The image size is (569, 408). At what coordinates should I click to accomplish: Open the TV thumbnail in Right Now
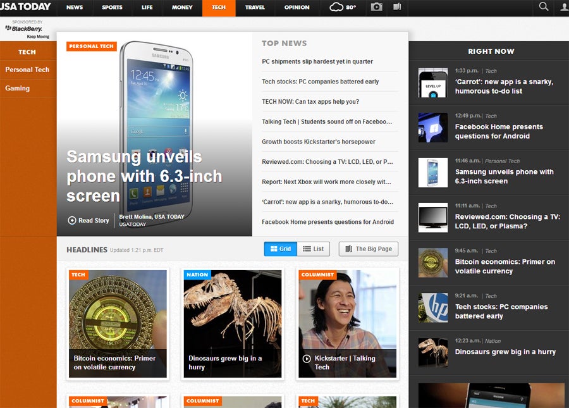tap(432, 218)
